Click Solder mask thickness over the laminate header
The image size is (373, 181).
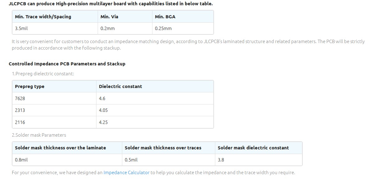tap(67, 148)
